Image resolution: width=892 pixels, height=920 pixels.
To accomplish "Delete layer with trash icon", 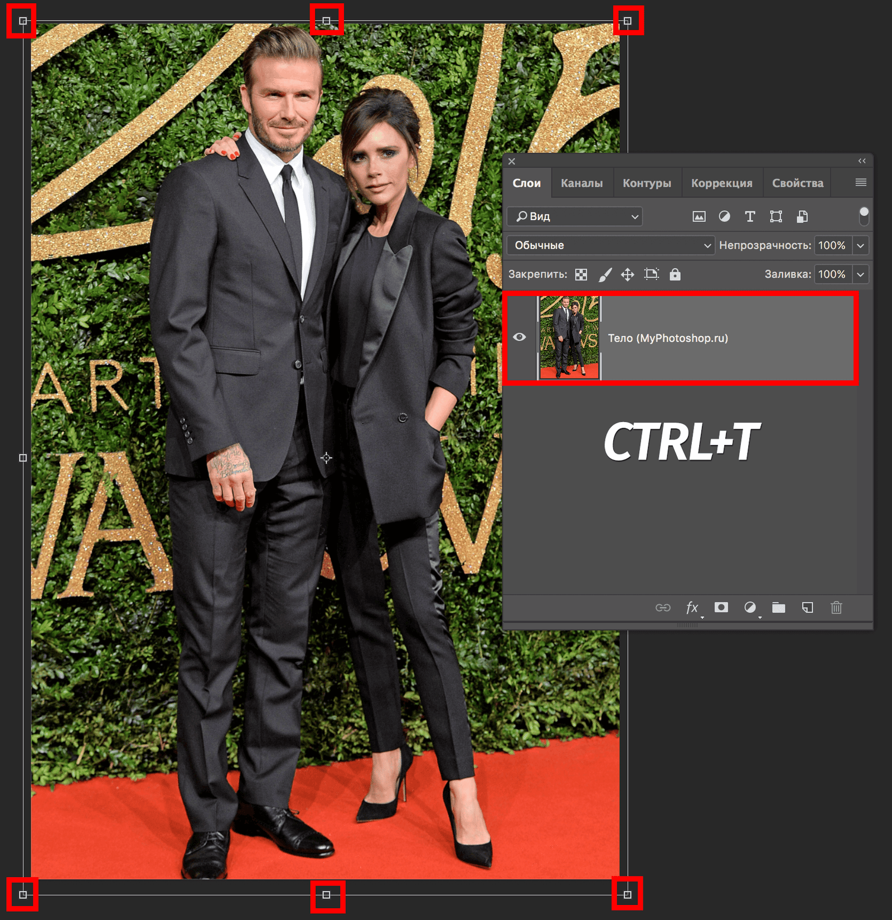I will point(836,608).
